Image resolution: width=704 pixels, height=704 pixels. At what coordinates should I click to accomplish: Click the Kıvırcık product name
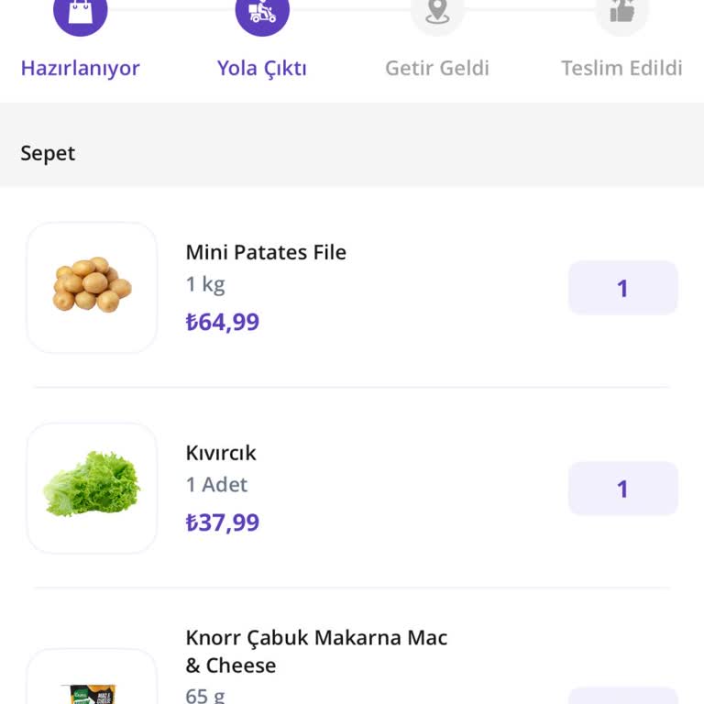pos(221,453)
